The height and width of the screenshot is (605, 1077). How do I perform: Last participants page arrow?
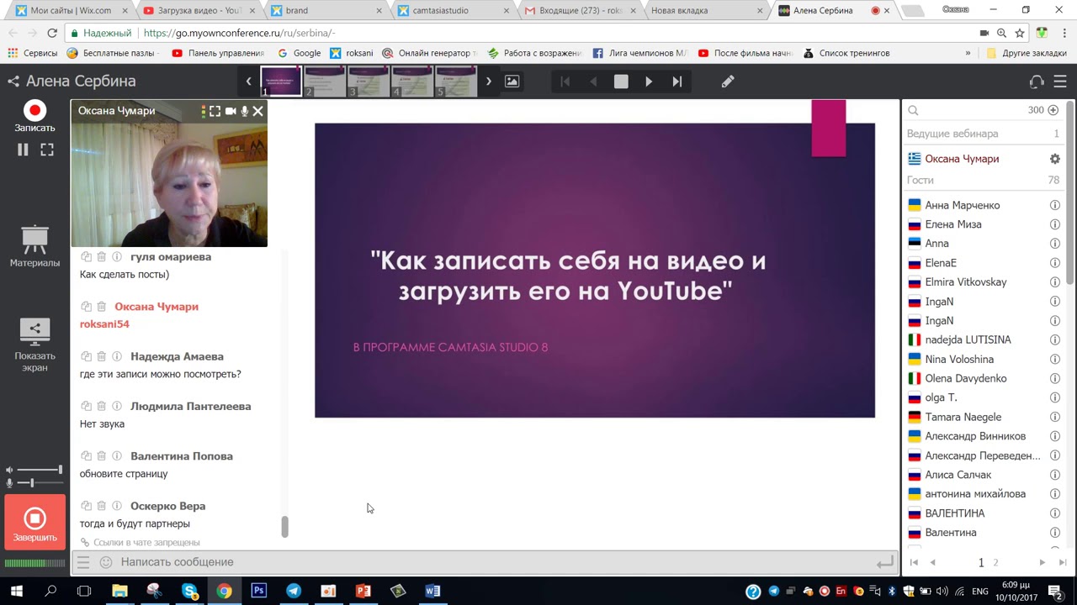[1062, 562]
